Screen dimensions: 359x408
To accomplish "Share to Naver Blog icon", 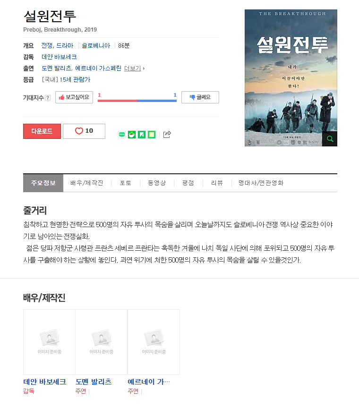I will pos(122,135).
